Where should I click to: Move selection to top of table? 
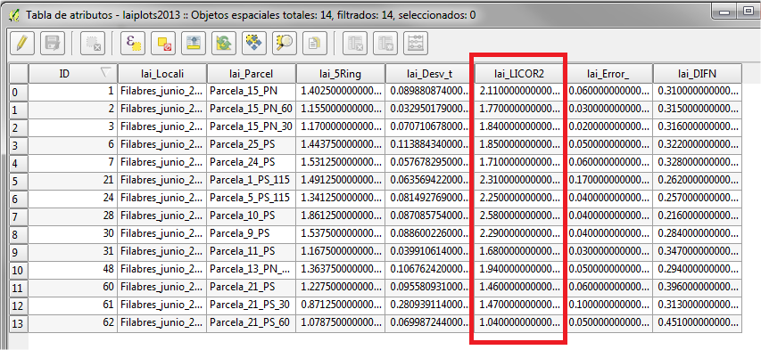pos(194,44)
